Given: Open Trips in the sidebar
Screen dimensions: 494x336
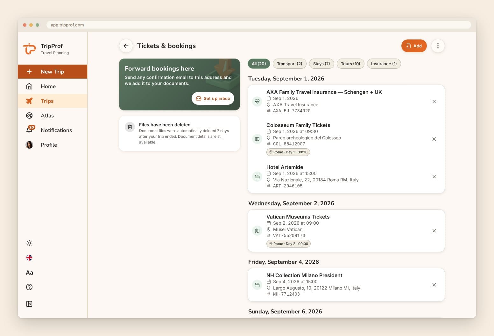Looking at the screenshot, I should 53,101.
